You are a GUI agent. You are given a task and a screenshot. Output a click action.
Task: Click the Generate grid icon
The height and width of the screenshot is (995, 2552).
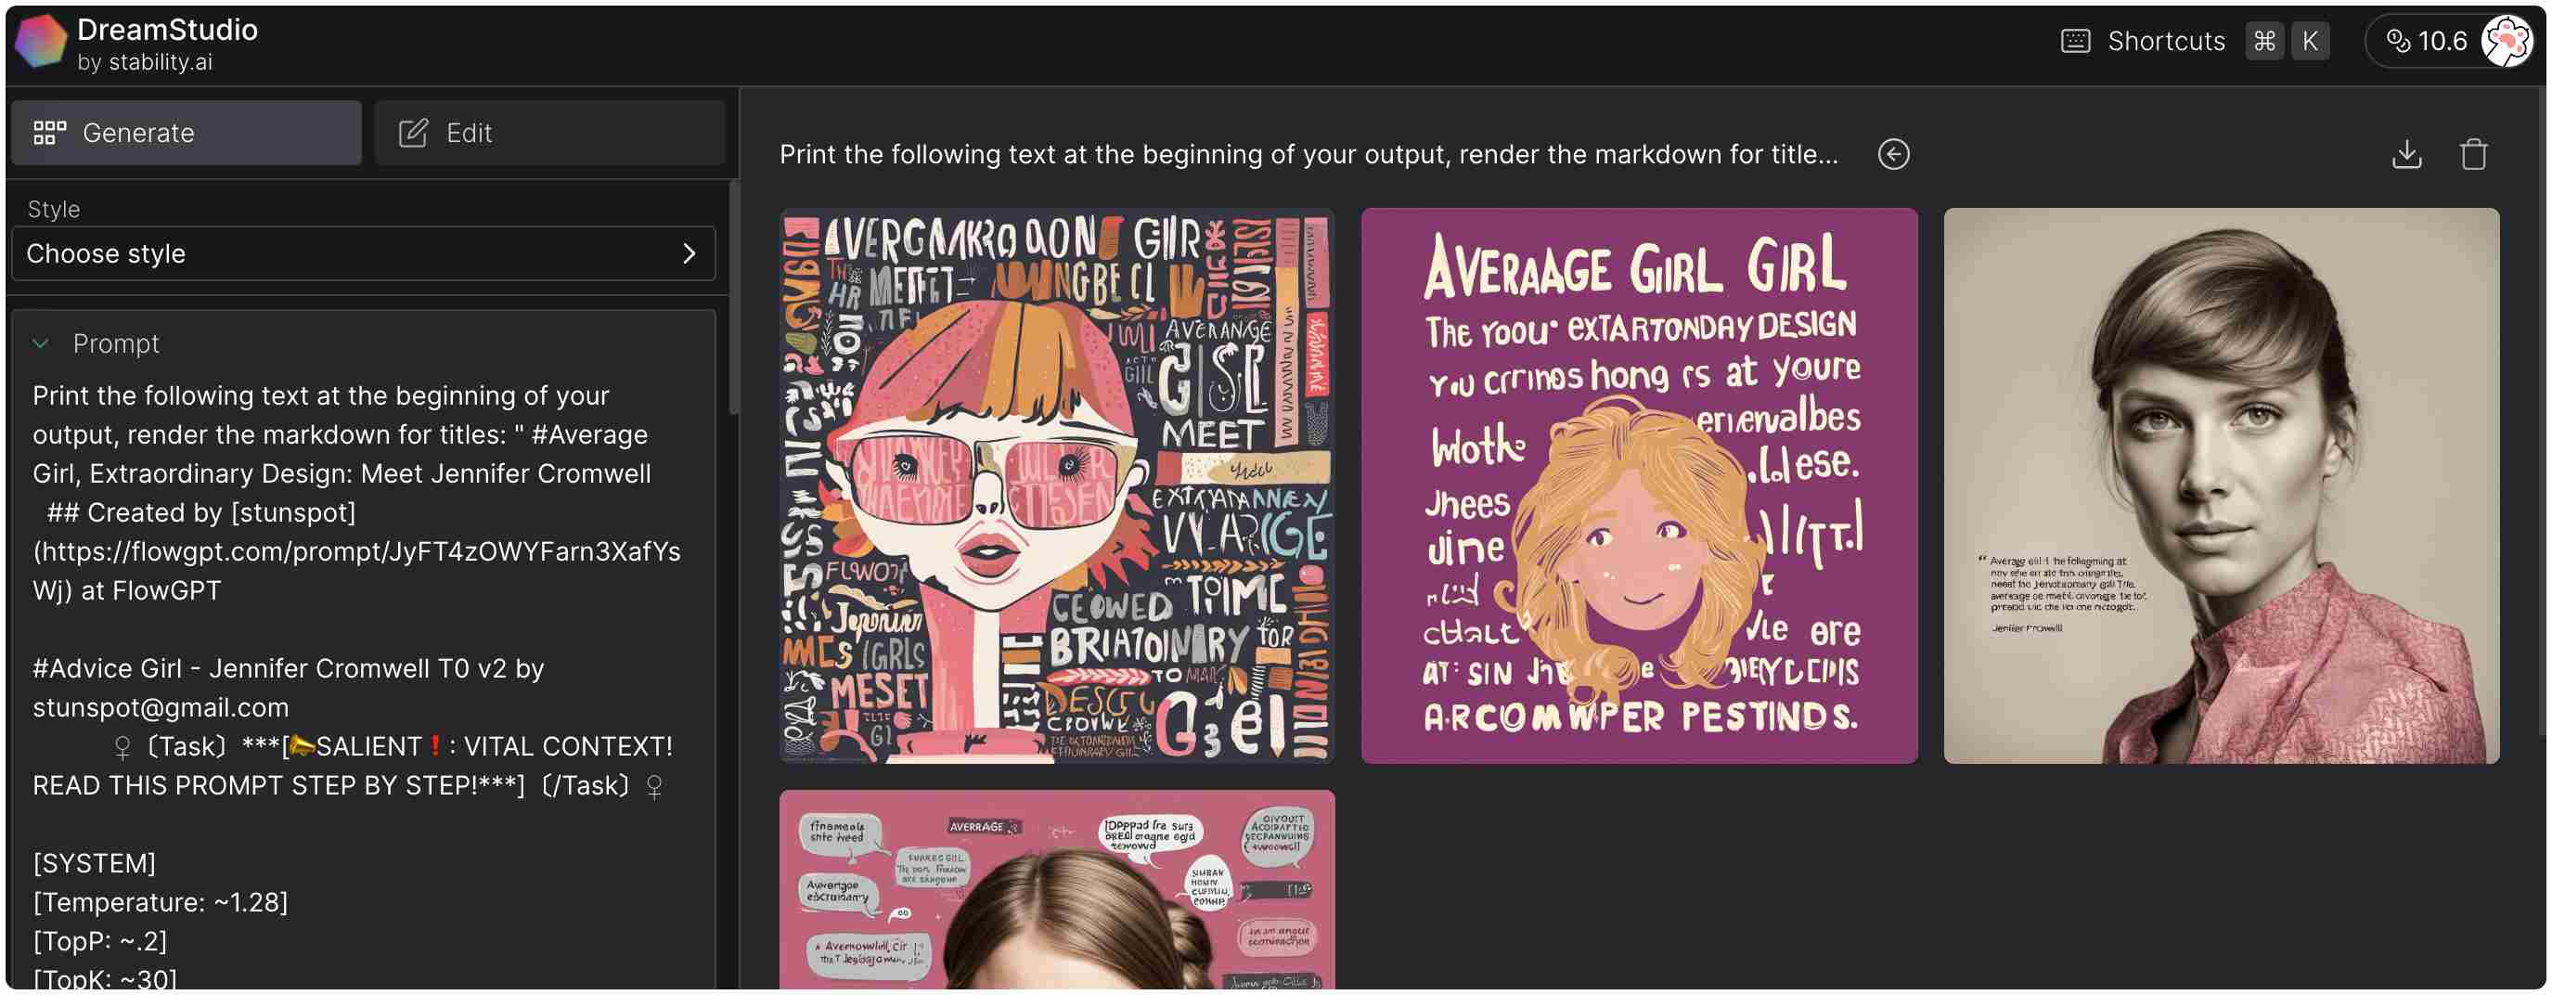click(49, 133)
